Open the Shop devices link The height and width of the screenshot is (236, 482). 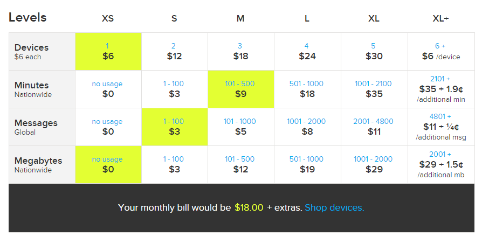coord(334,208)
